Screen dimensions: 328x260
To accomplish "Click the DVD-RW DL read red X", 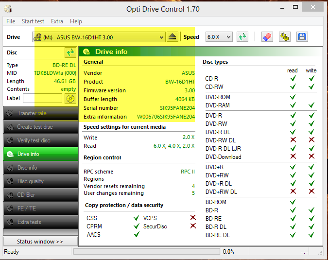I will [x=293, y=140].
